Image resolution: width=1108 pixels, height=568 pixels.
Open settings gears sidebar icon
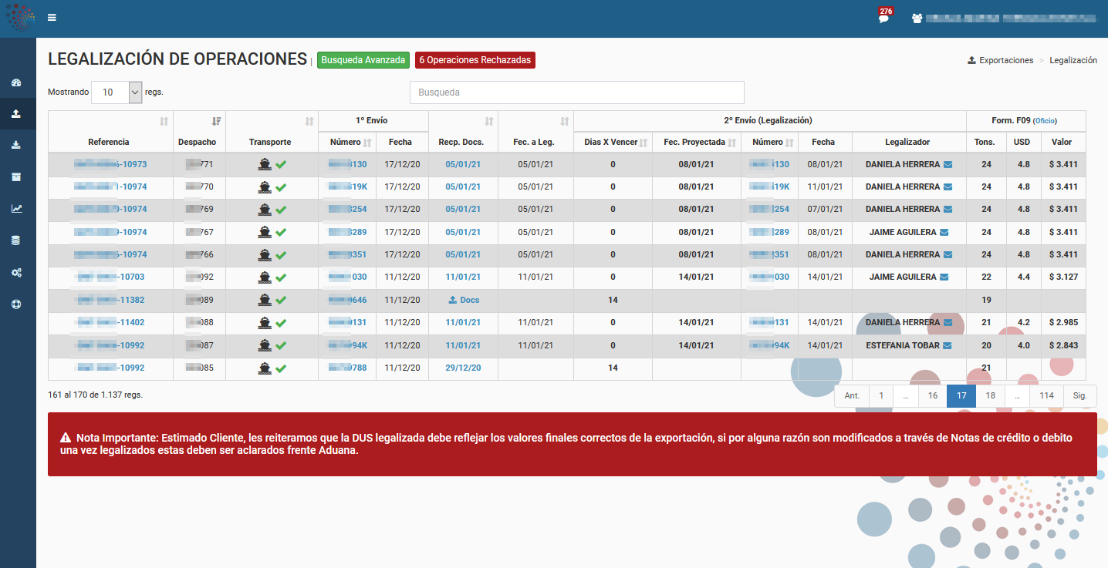pyautogui.click(x=16, y=272)
